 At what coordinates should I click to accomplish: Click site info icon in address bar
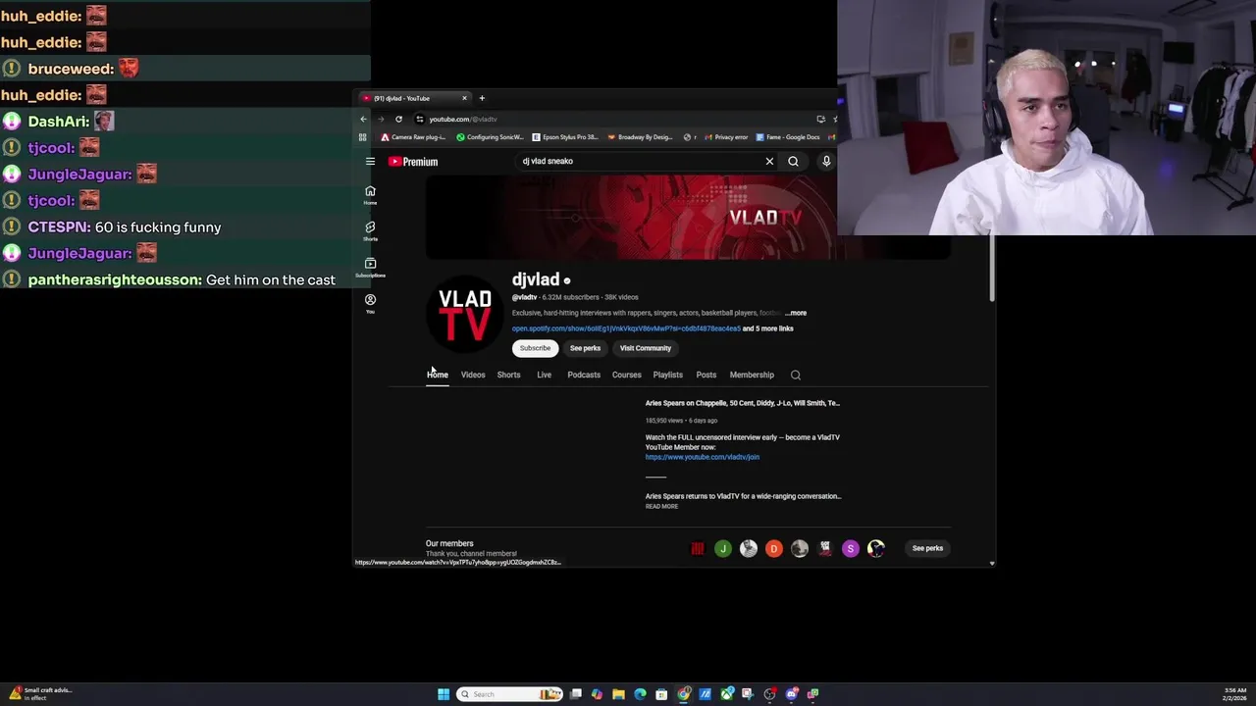coord(419,119)
